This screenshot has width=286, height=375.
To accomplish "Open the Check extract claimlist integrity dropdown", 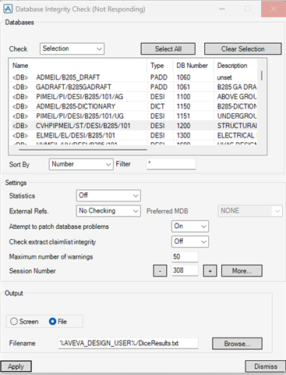I will tap(190, 241).
